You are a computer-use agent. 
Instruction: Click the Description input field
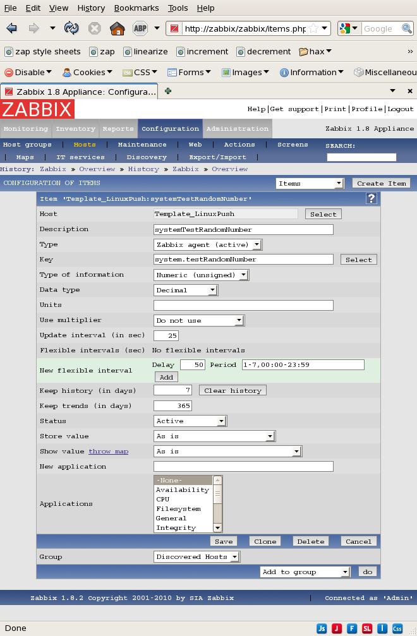pos(243,229)
